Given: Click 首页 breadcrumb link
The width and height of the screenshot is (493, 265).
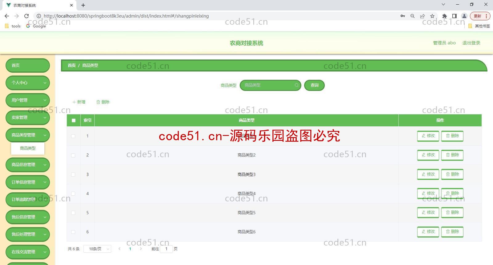Looking at the screenshot, I should pyautogui.click(x=71, y=65).
